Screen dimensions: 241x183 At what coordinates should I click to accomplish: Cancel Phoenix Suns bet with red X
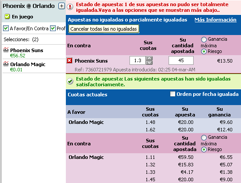click(69, 60)
